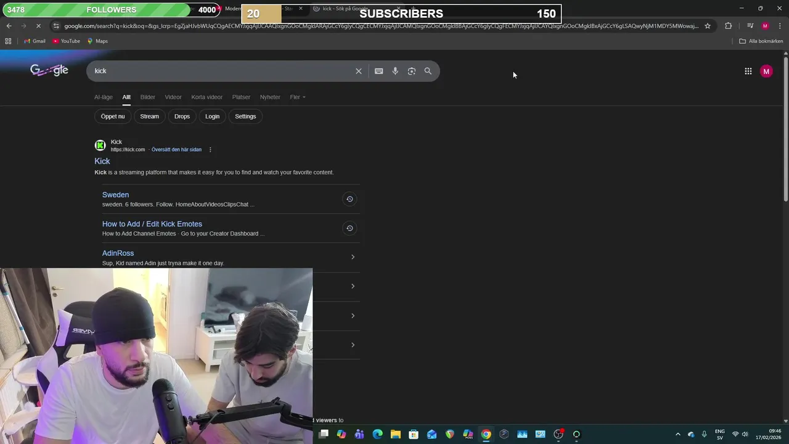Open the Maps bookmark
This screenshot has width=789, height=444.
click(x=97, y=41)
